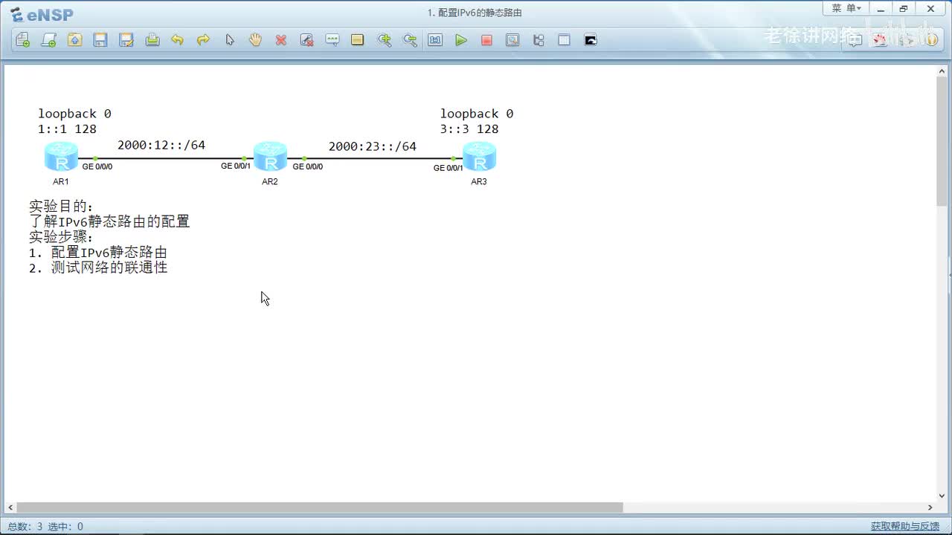Viewport: 952px width, 535px height.
Task: Open the palette rectangle tool
Action: 358,40
